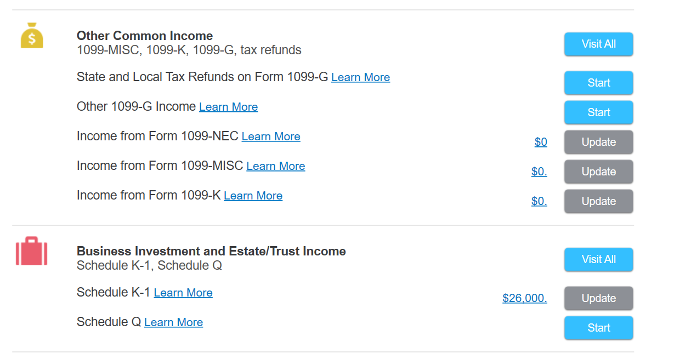This screenshot has height=353, width=691.
Task: Open the $0 amount link for 1099-NEC
Action: pos(541,142)
